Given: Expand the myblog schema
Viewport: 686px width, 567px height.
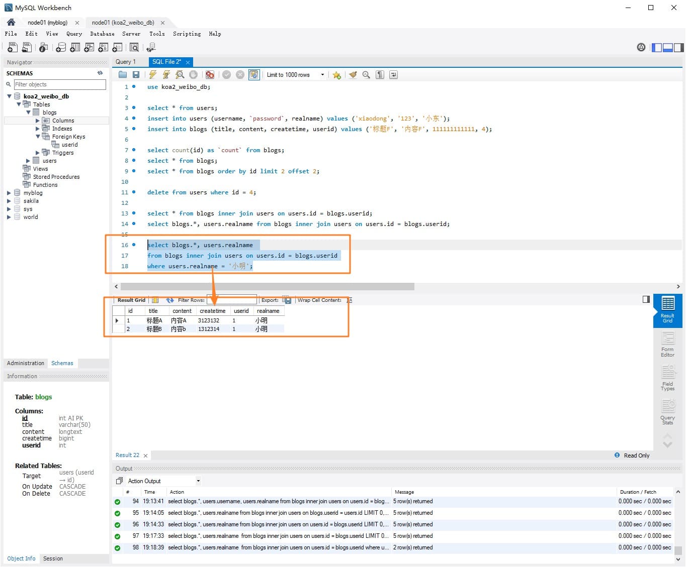Looking at the screenshot, I should click(9, 193).
